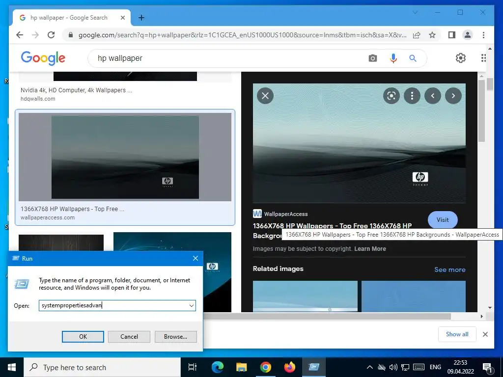Click the taskbar search box

(102, 367)
